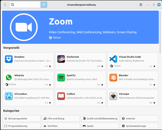This screenshot has height=130, width=162.
Task: Click the star rating on the Blender card
Action: tap(154, 85)
